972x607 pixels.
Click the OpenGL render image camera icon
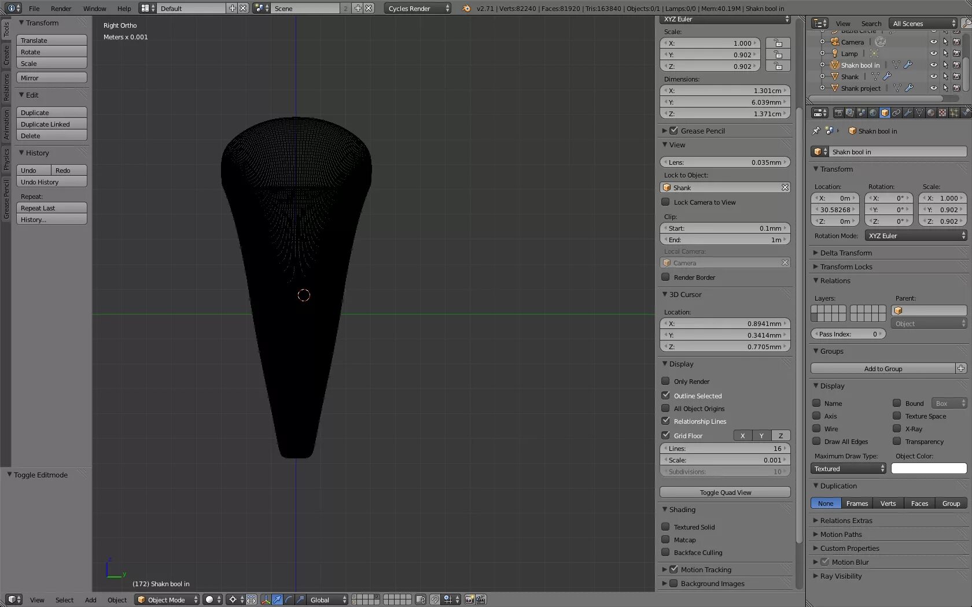pyautogui.click(x=469, y=599)
